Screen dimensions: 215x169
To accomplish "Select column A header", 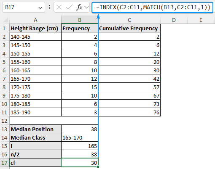I will 35,20.
